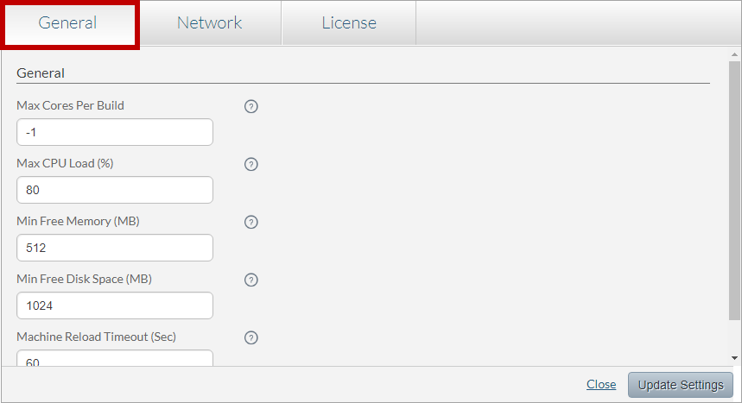This screenshot has width=742, height=403.
Task: View help for Min Free Memory
Action: pyautogui.click(x=251, y=222)
